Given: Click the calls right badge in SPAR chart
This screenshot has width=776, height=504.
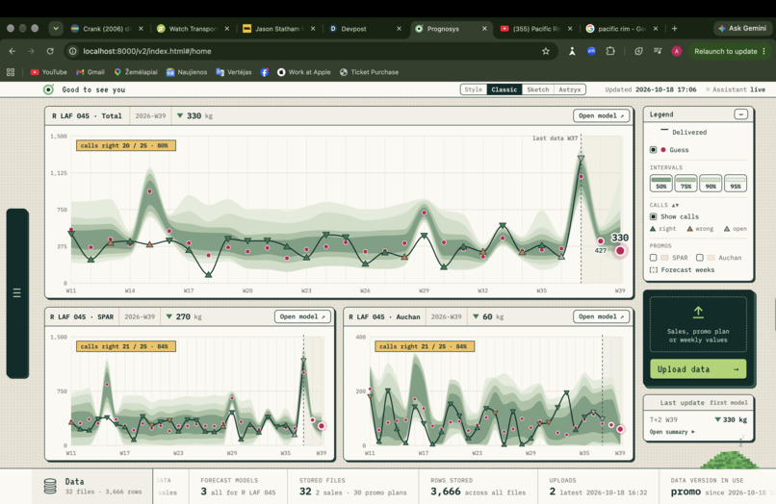Looking at the screenshot, I should (x=126, y=346).
